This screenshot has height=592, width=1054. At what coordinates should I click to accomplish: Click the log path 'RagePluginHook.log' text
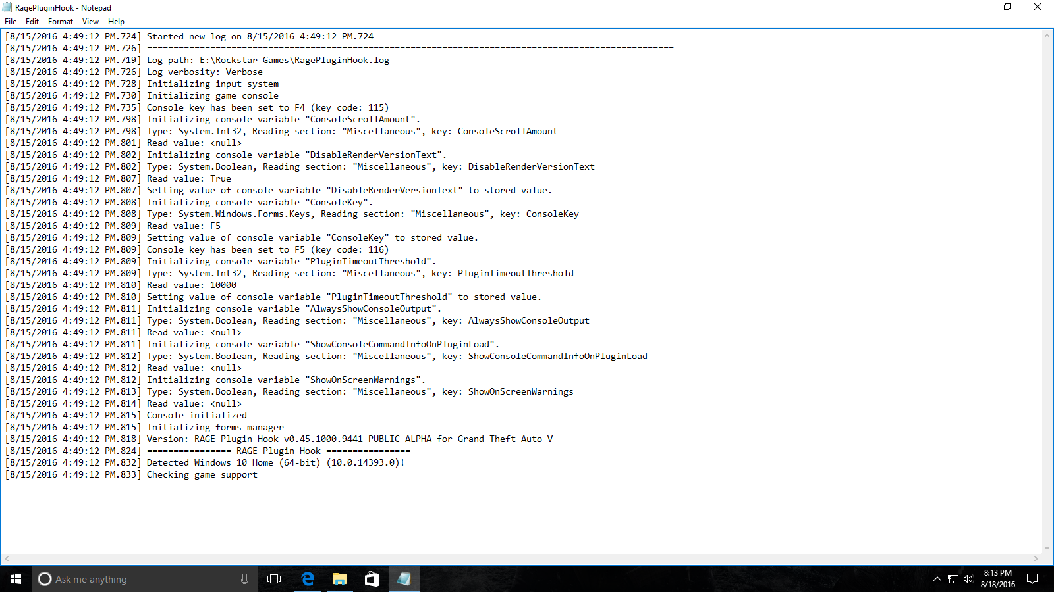tap(342, 61)
